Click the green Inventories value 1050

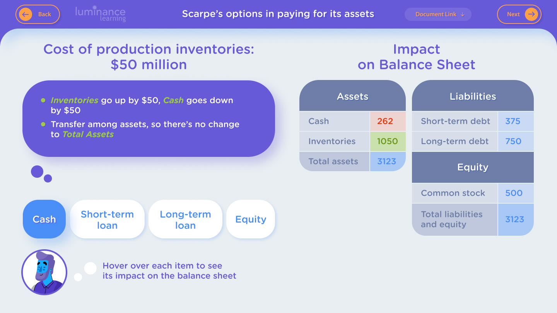click(388, 141)
